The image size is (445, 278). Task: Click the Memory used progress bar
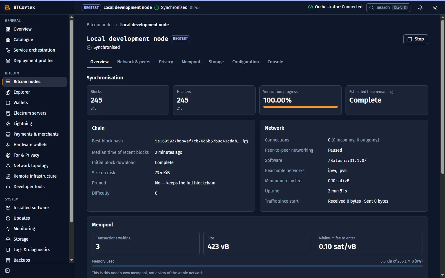click(257, 266)
